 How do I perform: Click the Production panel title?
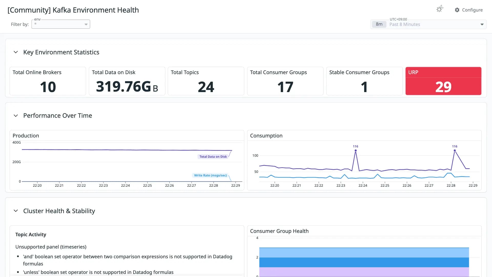click(26, 136)
